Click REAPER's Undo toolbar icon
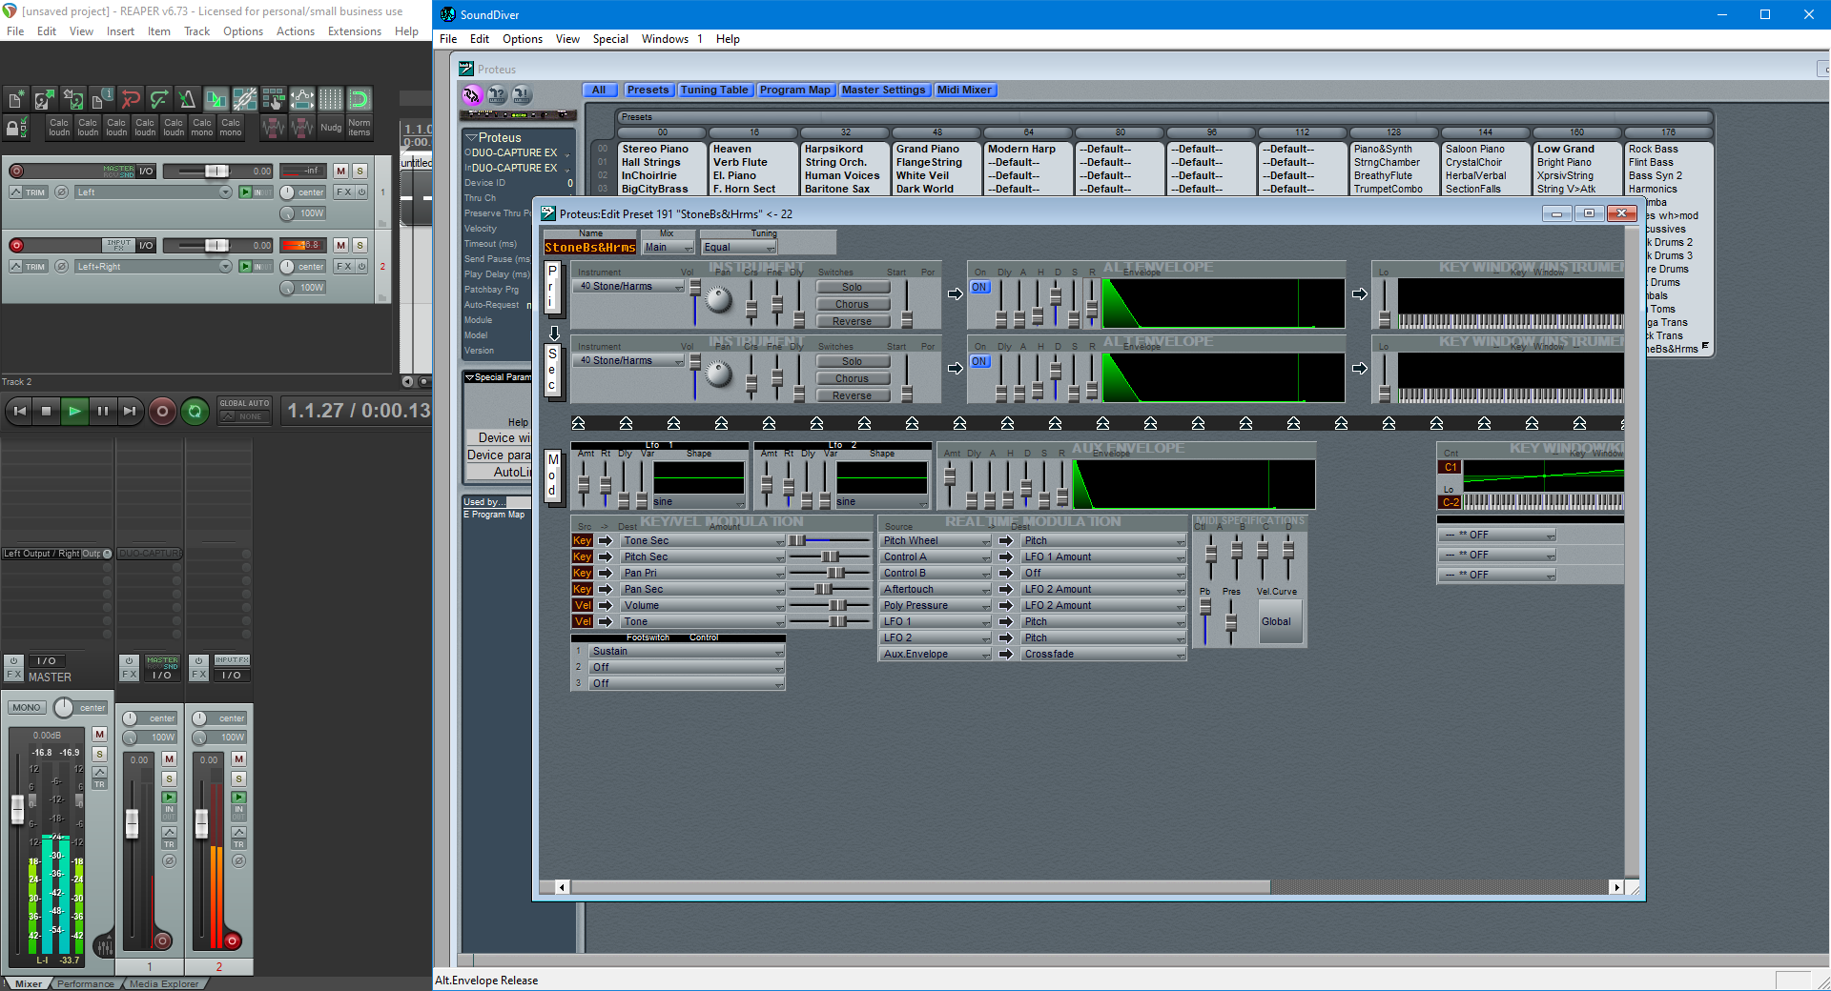Screen dimensions: 1831x991 [x=131, y=98]
